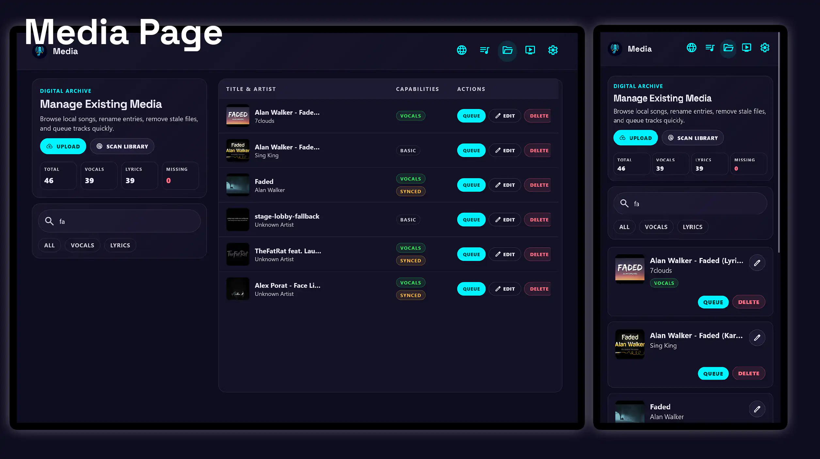
Task: Queue the 7clouds card in the right mobile window
Action: [713, 302]
